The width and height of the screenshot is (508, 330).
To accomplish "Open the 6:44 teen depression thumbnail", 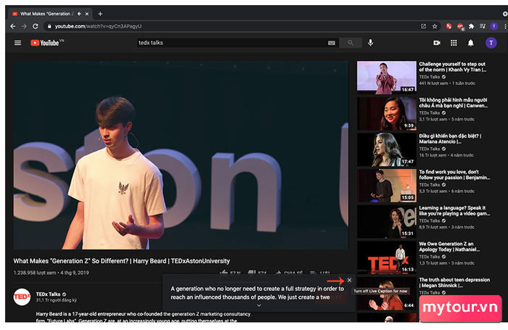I will pos(387,293).
